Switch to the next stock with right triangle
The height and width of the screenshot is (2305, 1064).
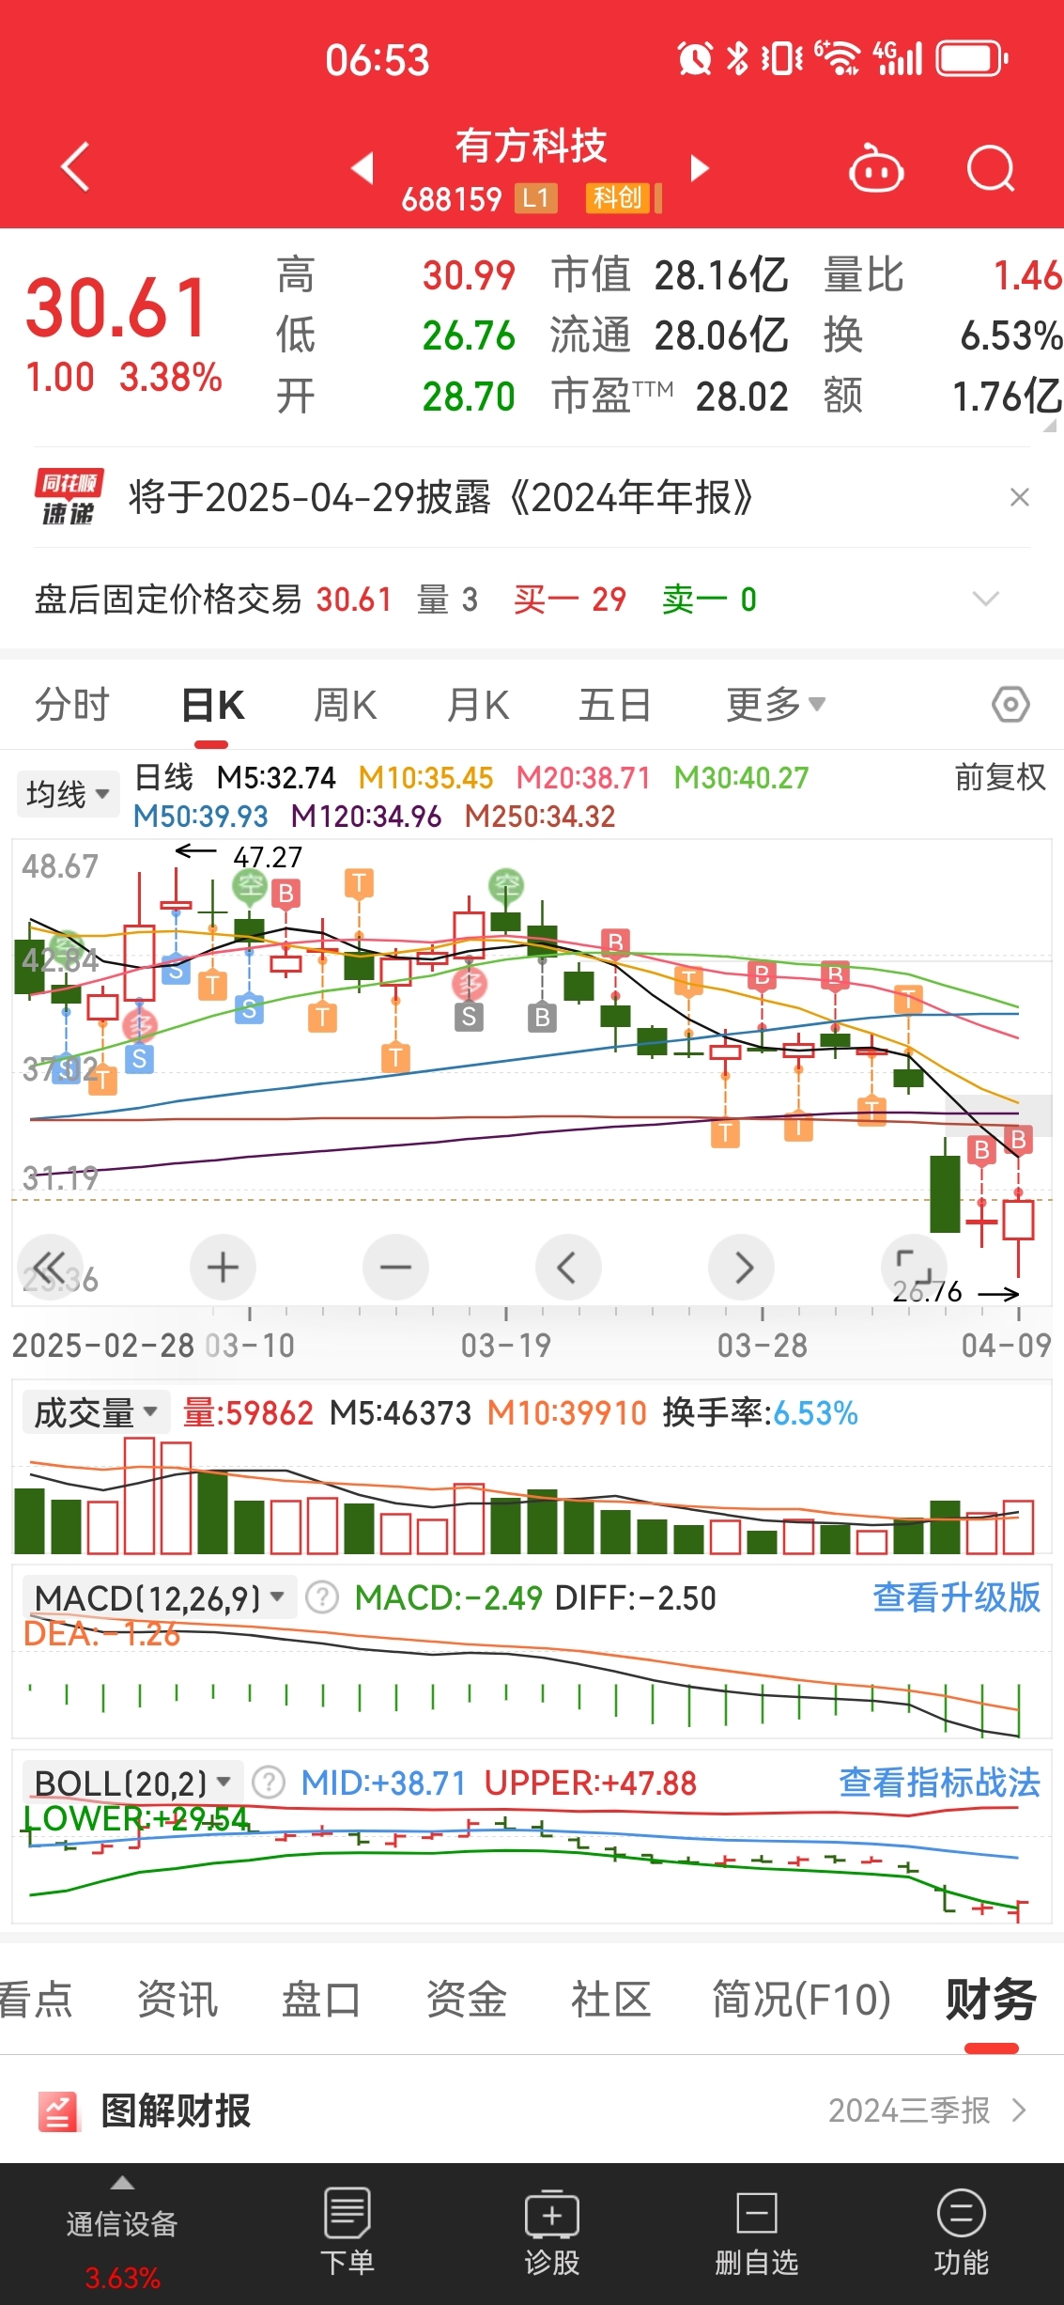pos(700,168)
